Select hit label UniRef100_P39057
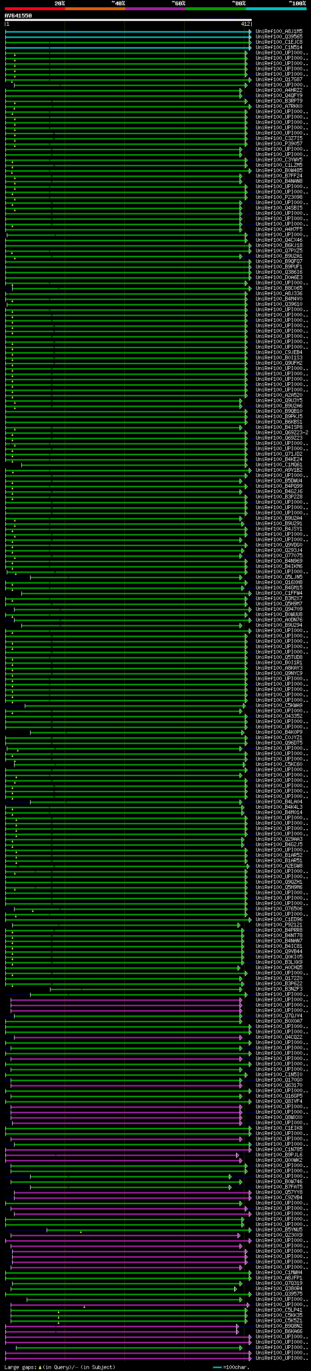Viewport: 311px width, 1371px height. click(x=279, y=143)
